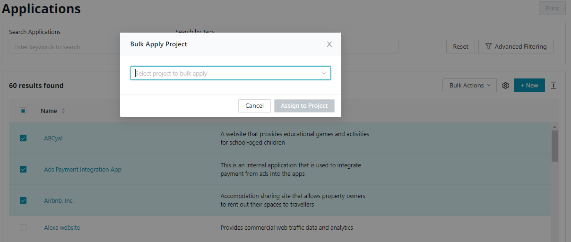Click Cancel in the dialog

254,106
